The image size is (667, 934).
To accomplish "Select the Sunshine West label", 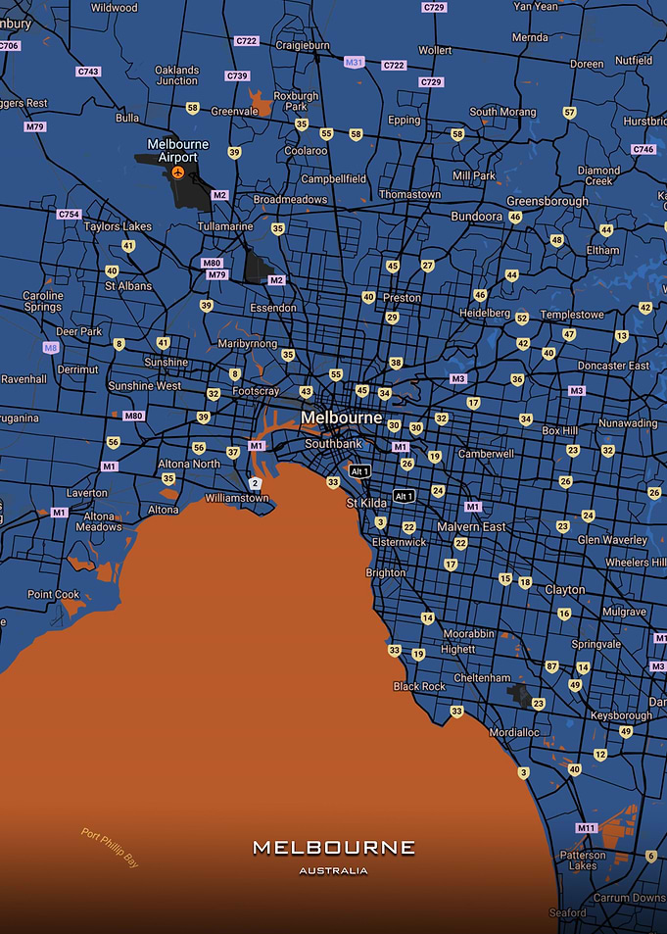I will click(x=145, y=386).
